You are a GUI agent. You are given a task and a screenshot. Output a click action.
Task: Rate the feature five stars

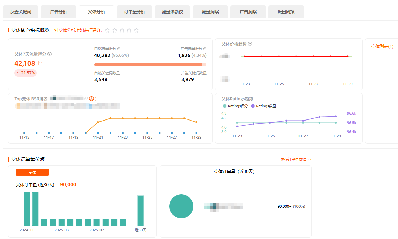coord(136,30)
